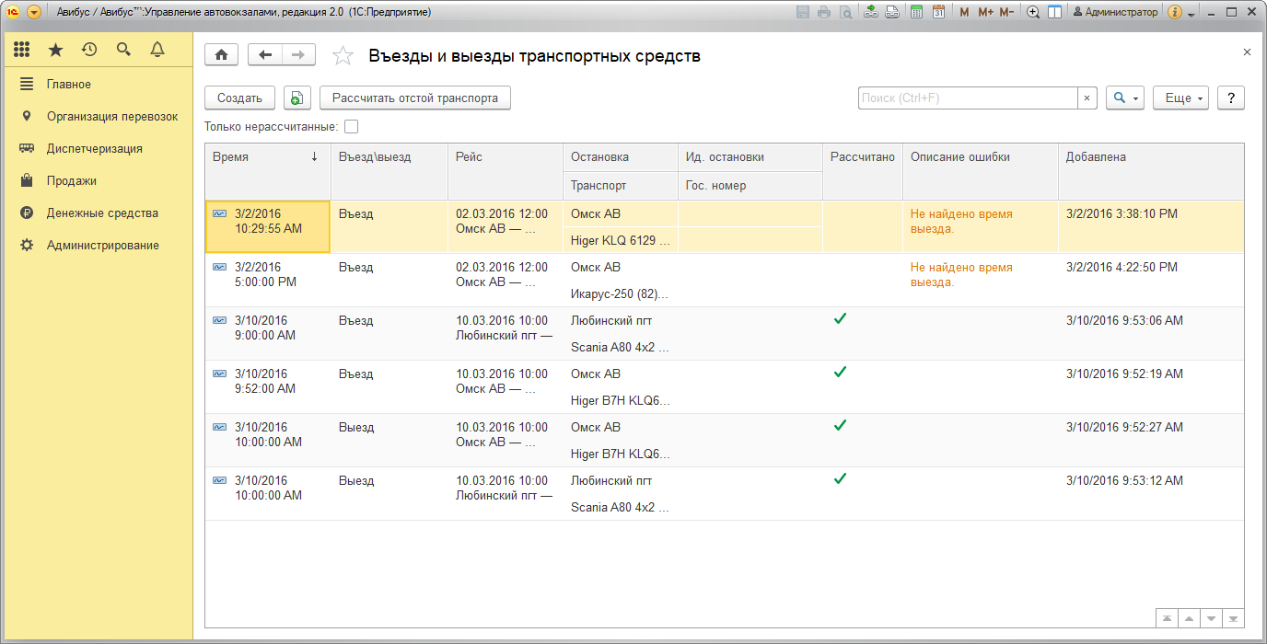Open the History clock icon
1267x644 pixels.
(x=89, y=50)
